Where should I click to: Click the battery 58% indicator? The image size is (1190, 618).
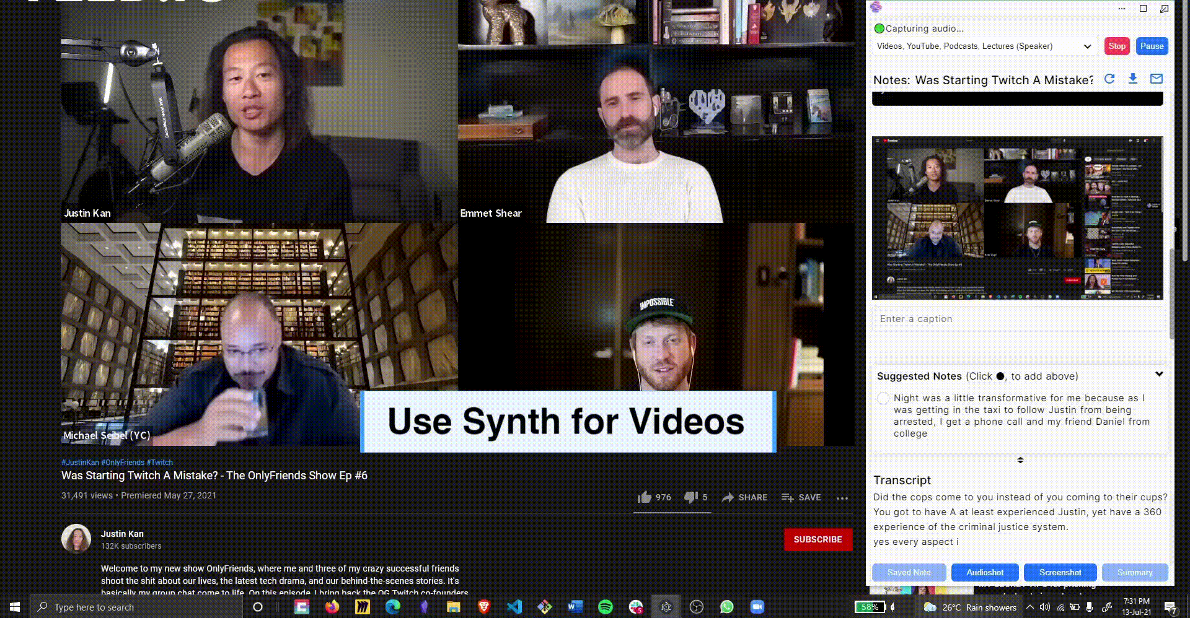point(870,607)
